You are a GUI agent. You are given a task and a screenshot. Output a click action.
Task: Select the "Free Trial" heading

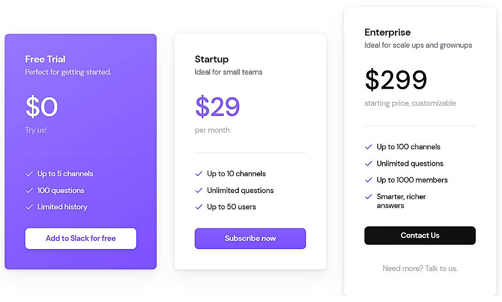click(45, 59)
